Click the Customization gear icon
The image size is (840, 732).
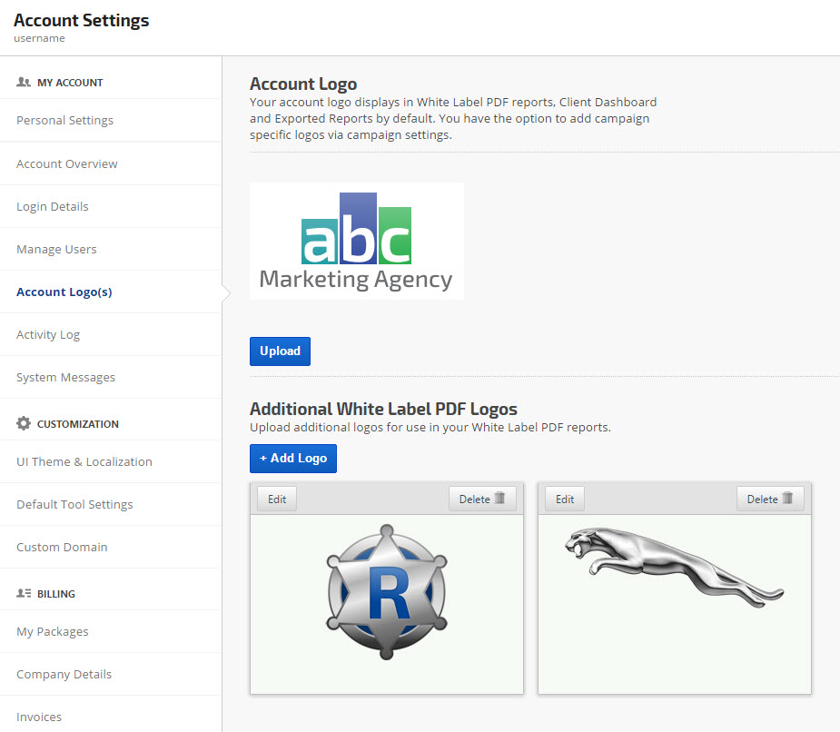tap(24, 424)
